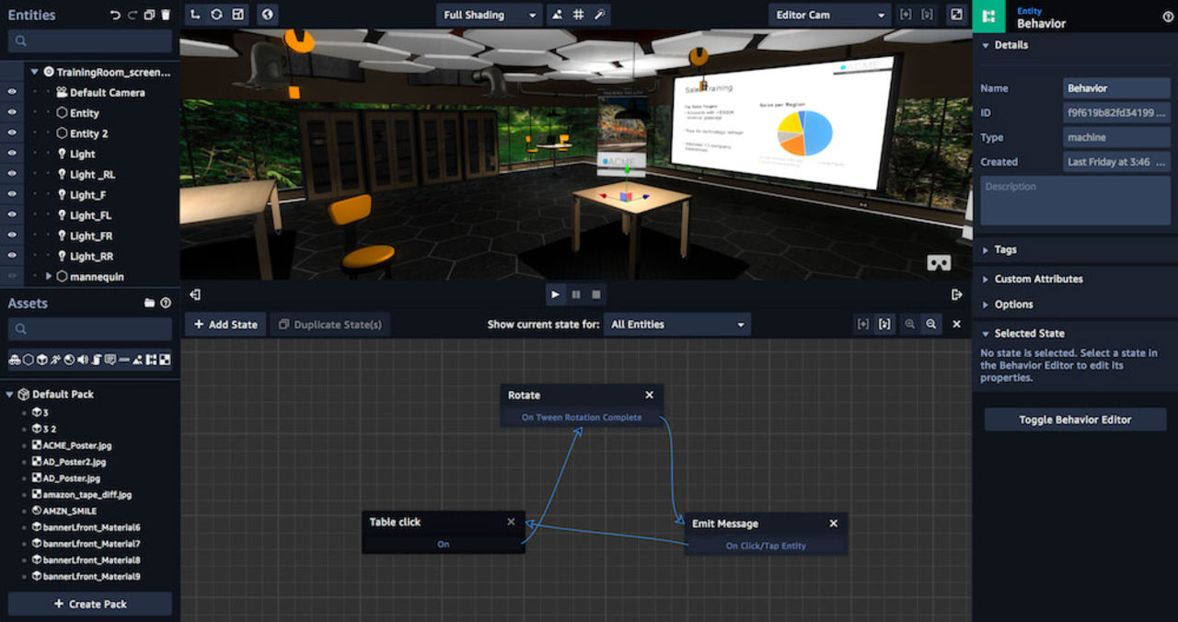Viewport: 1178px width, 622px height.
Task: Filter assets by speech using the speech bubble icon
Action: (x=110, y=359)
